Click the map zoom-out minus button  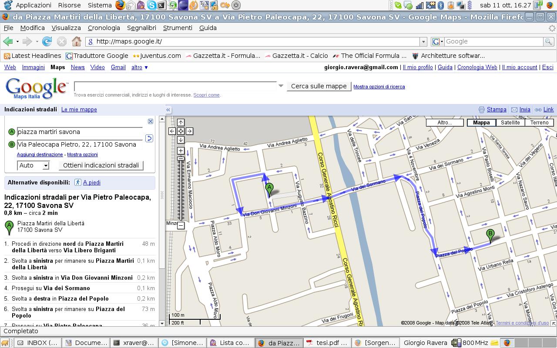coord(181,225)
